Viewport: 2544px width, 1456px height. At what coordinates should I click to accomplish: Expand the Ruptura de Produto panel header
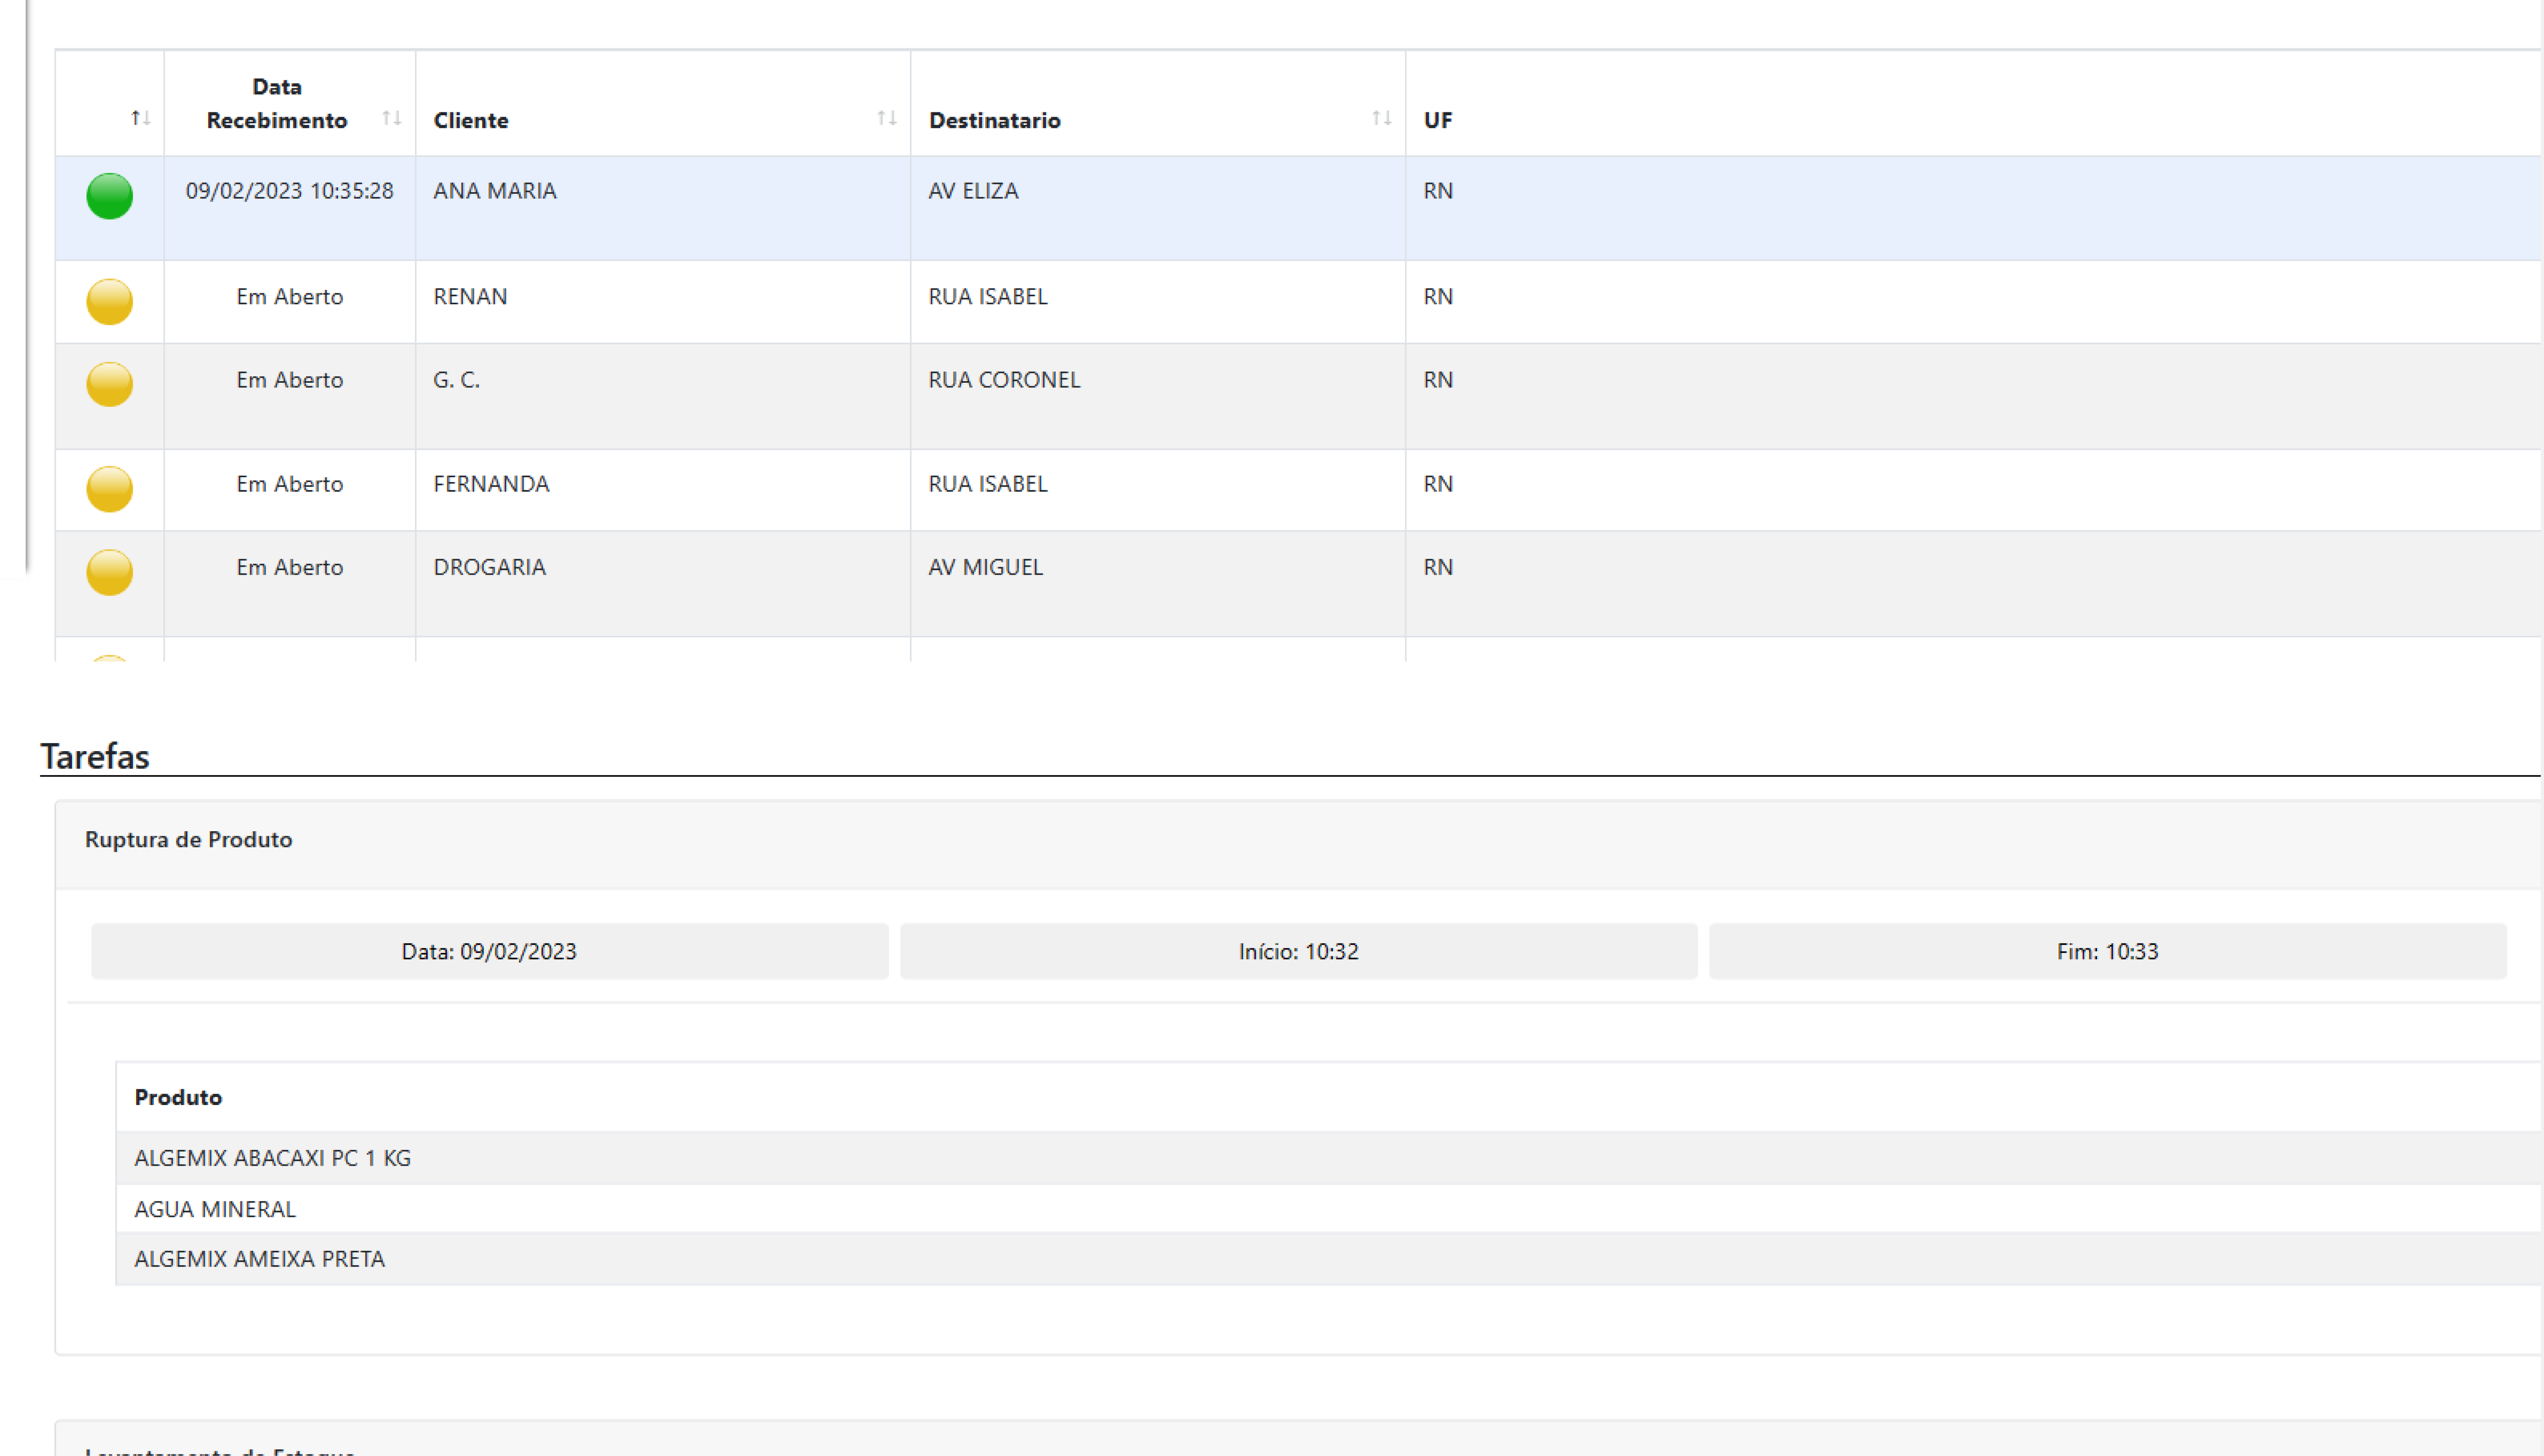188,839
